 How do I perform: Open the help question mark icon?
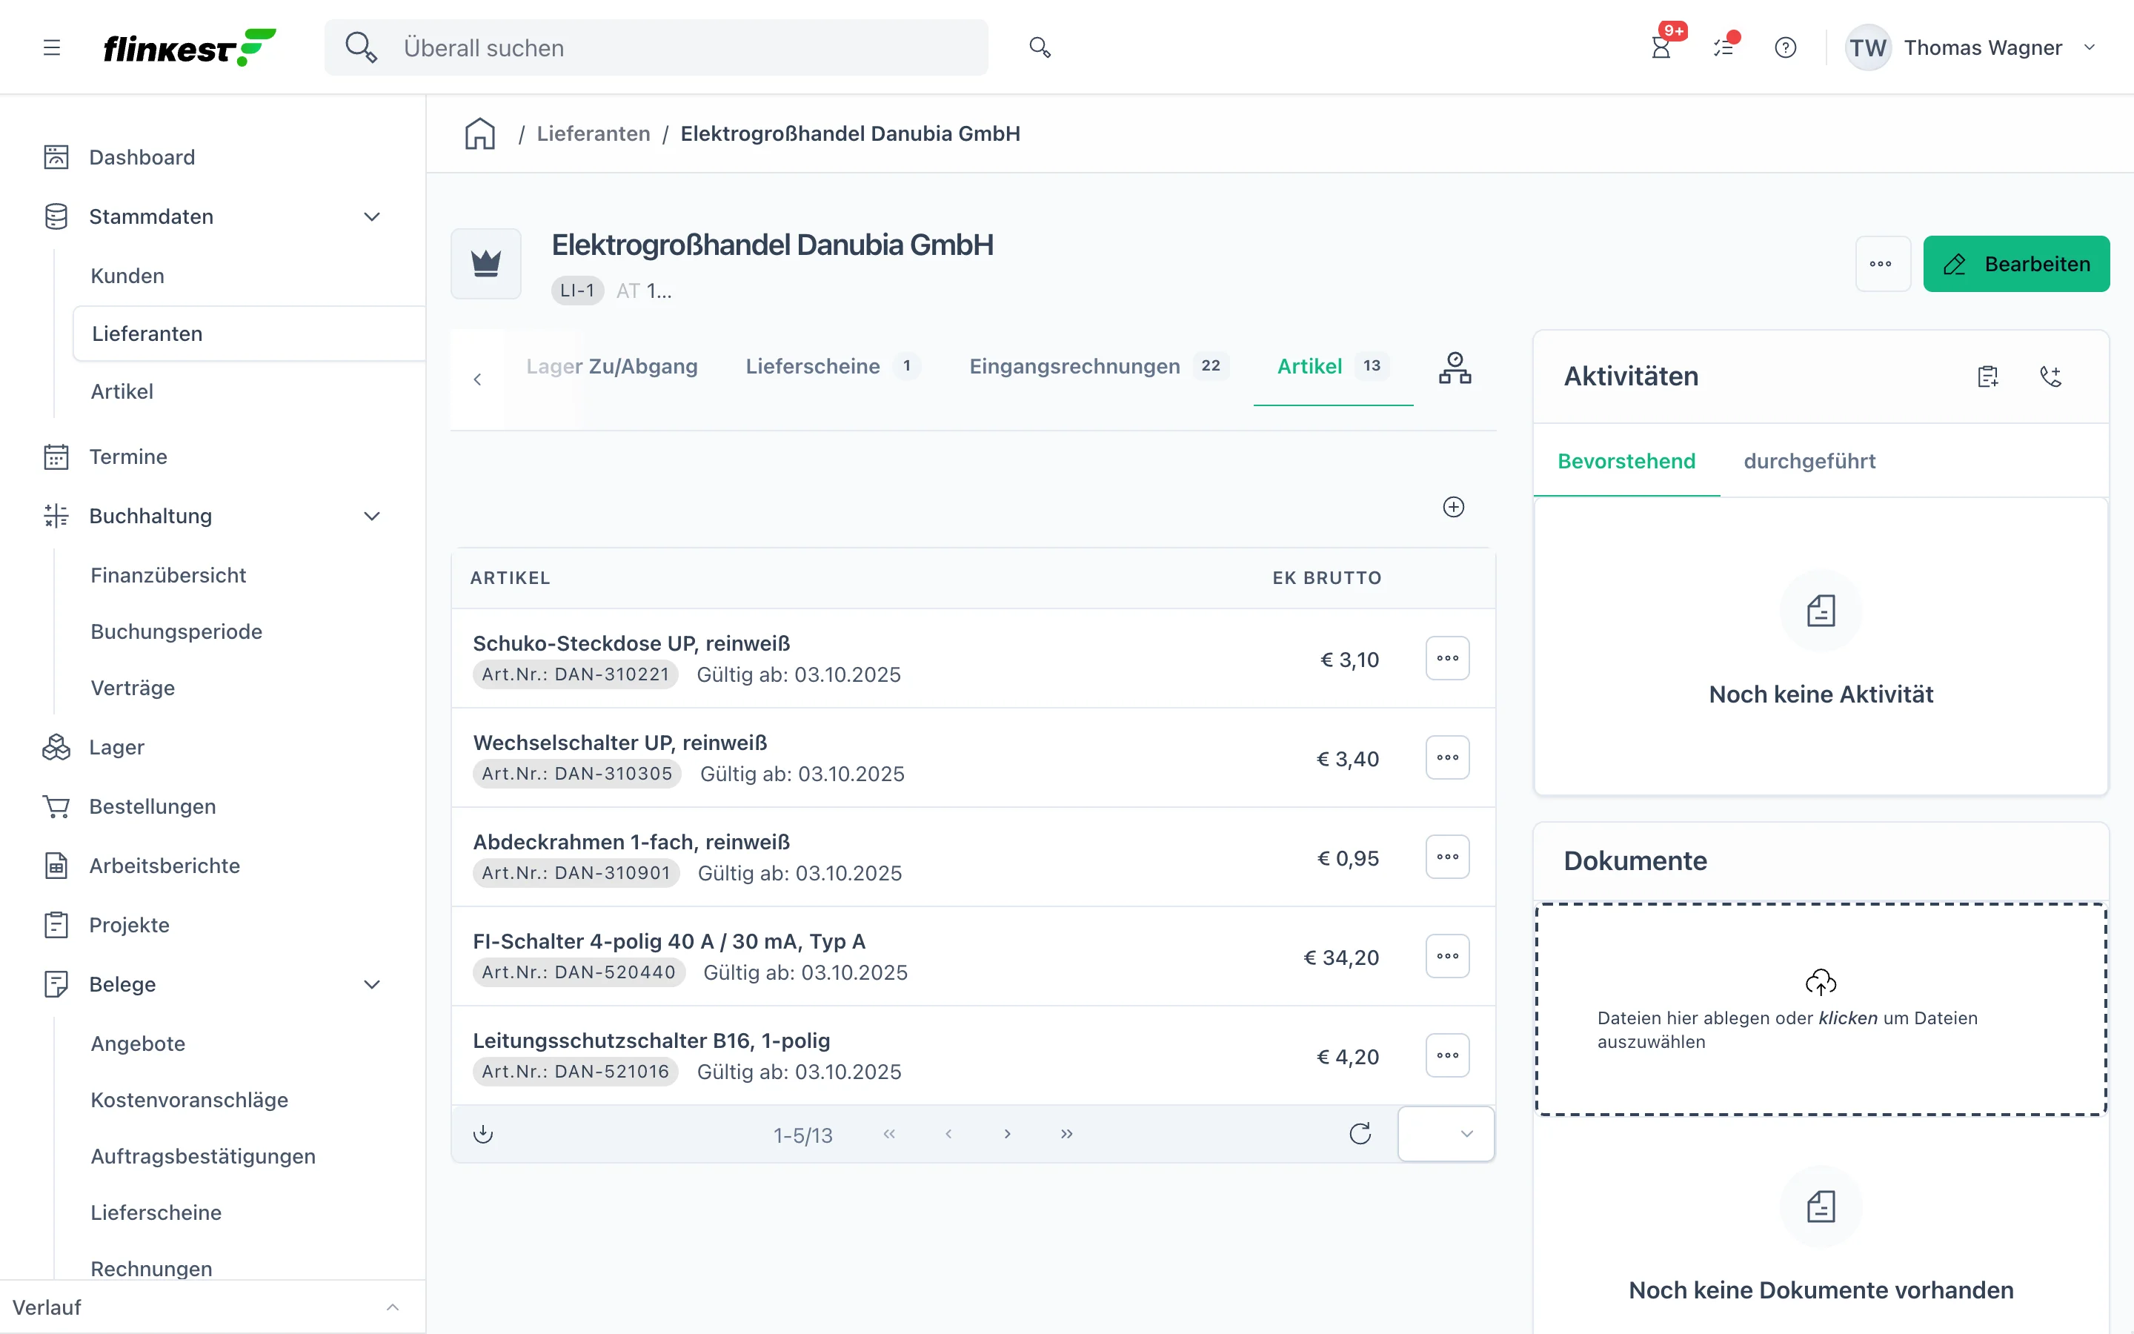pyautogui.click(x=1786, y=47)
